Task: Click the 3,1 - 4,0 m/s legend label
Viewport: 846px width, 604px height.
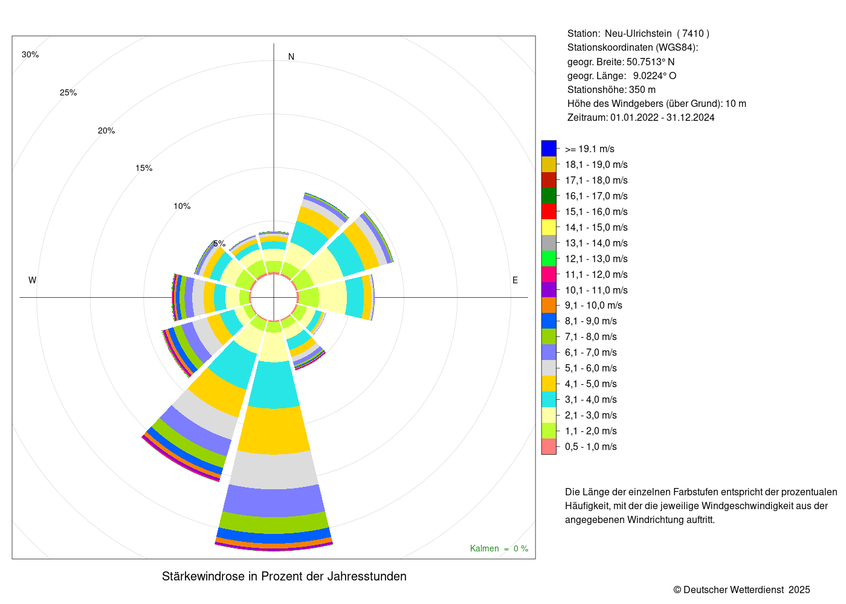Action: (x=591, y=399)
